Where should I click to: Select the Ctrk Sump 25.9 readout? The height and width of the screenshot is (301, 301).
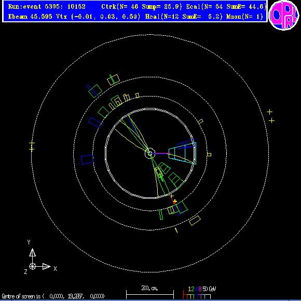(x=142, y=7)
